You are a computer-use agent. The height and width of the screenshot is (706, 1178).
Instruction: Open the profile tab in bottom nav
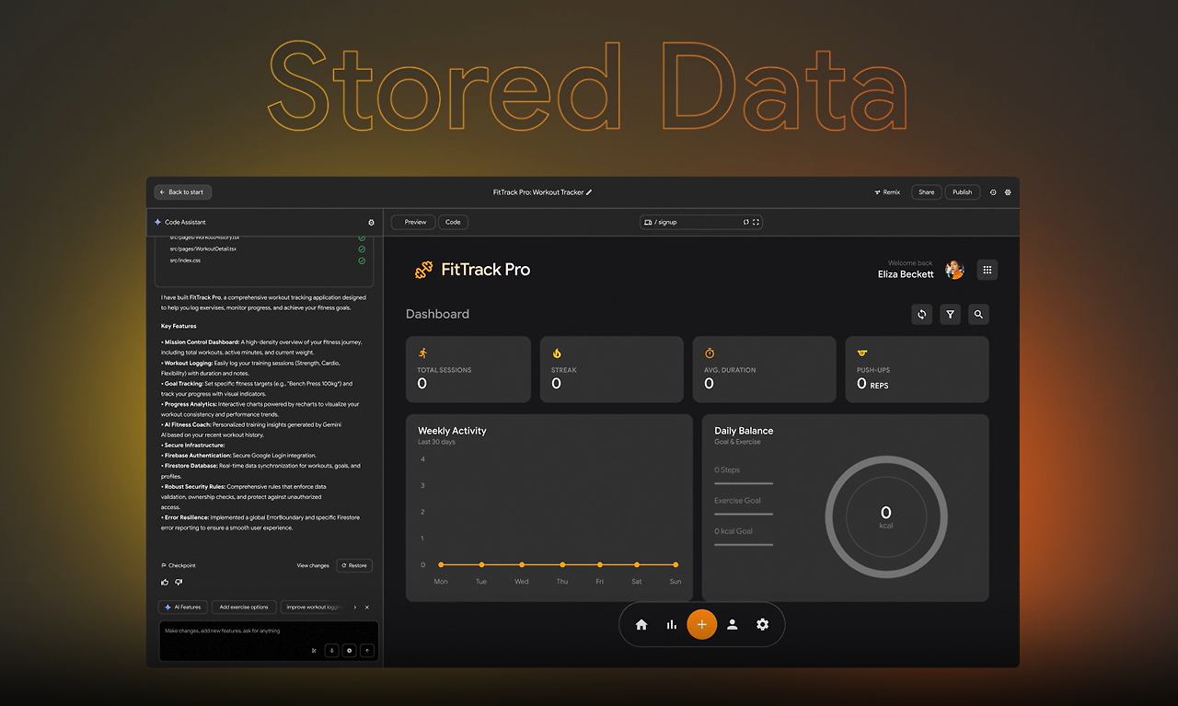pyautogui.click(x=733, y=624)
